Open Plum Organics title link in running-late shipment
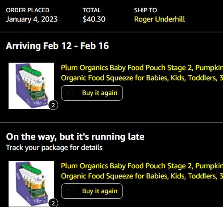This screenshot has width=223, height=207. [x=142, y=166]
